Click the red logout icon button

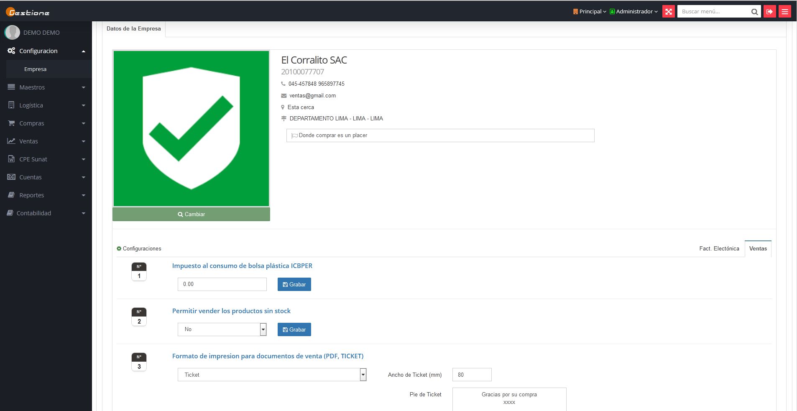[769, 11]
